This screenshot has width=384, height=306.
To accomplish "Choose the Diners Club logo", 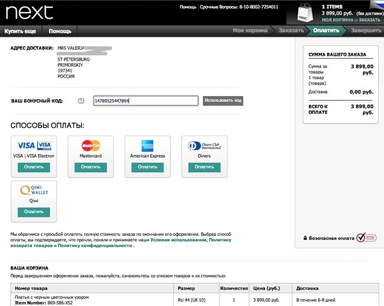I will point(205,146).
